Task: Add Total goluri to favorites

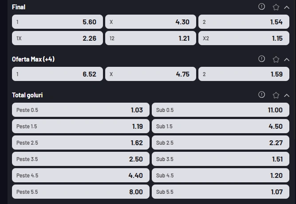Action: [276, 95]
